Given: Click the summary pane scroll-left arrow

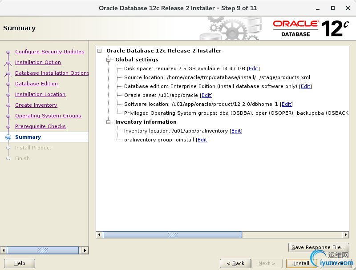Looking at the screenshot, I should 99,235.
